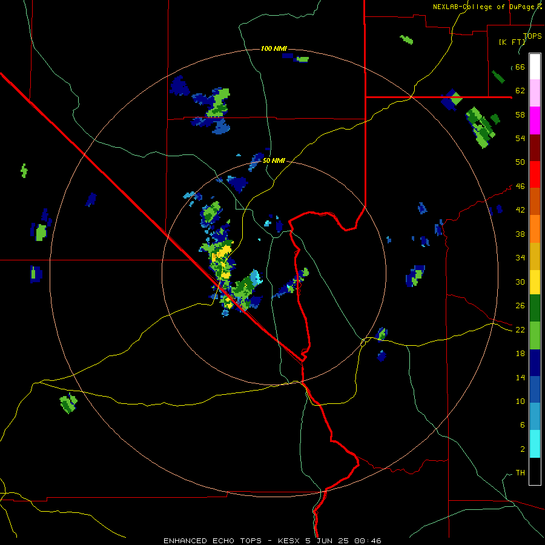Click the legend value '66'

coord(520,67)
